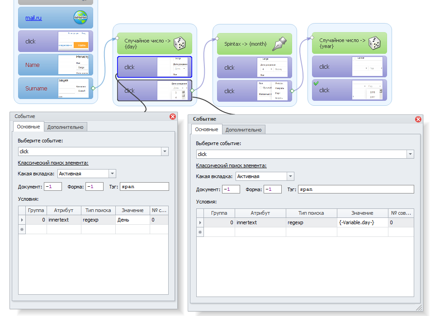
Task: Click the input connector on {day} block
Action: [118, 38]
